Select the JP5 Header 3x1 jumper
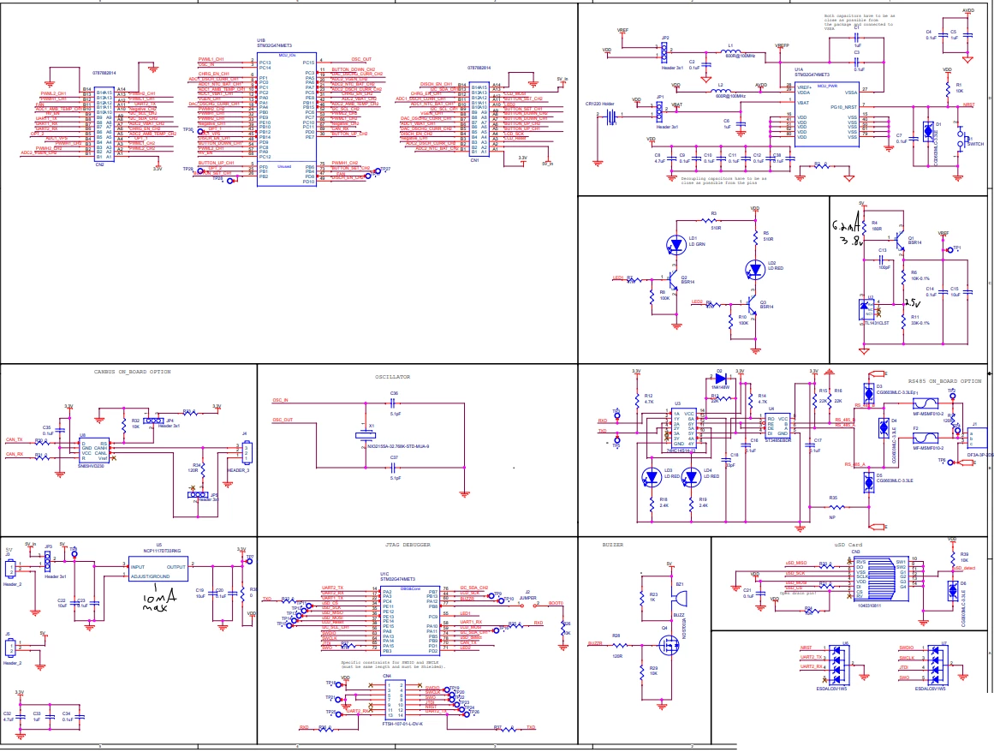 click(198, 494)
